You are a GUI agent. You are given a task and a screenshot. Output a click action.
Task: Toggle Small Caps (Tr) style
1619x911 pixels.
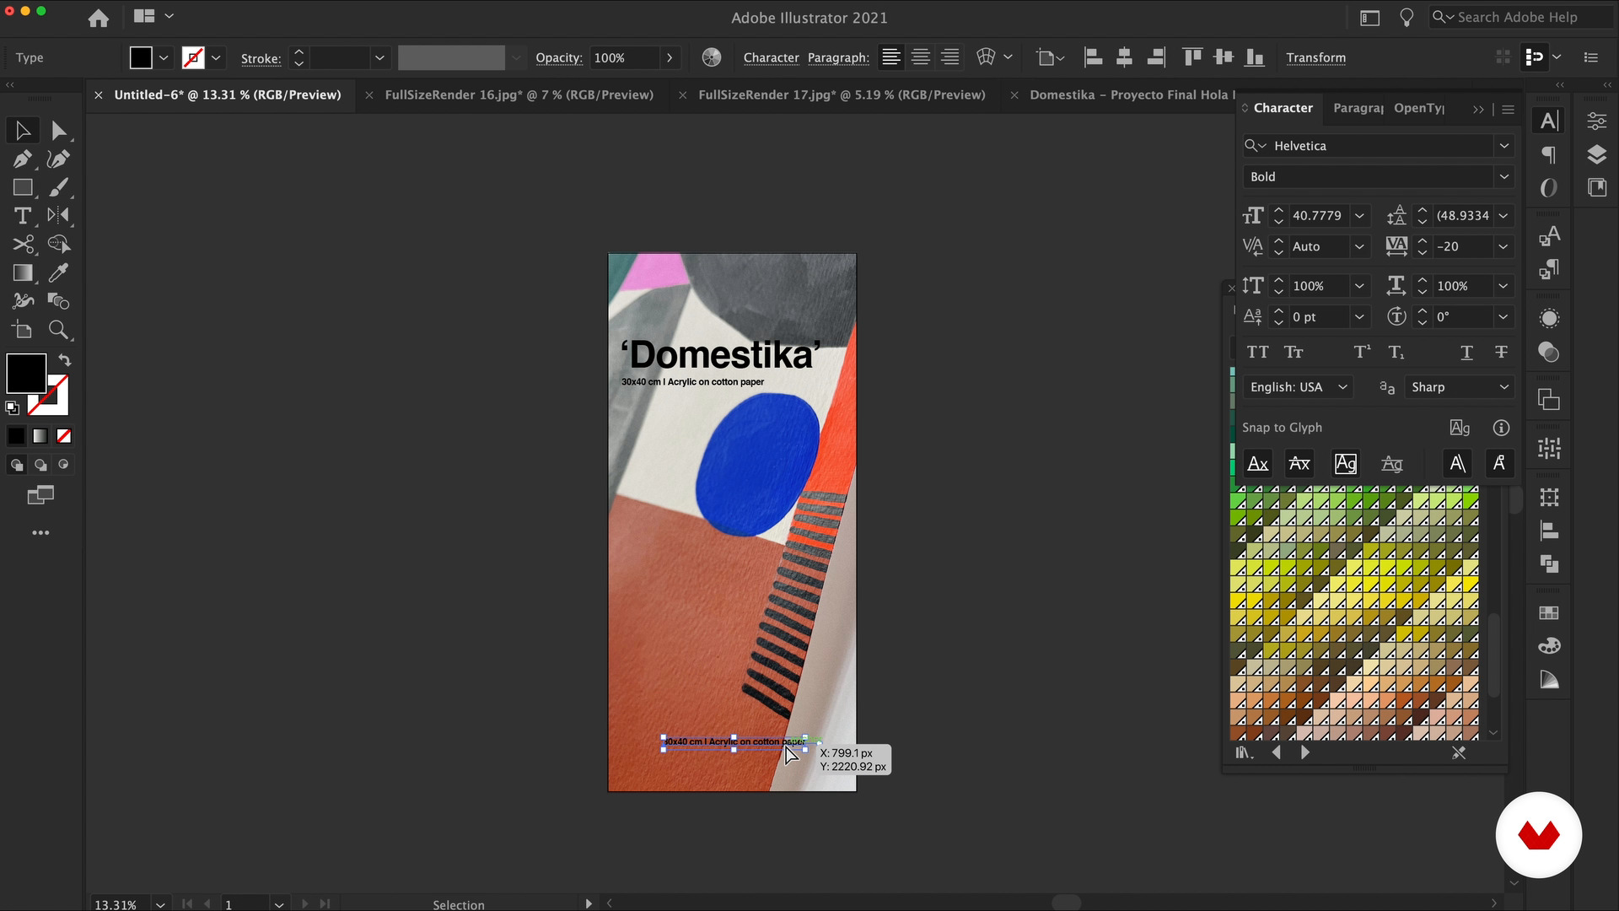click(1294, 353)
